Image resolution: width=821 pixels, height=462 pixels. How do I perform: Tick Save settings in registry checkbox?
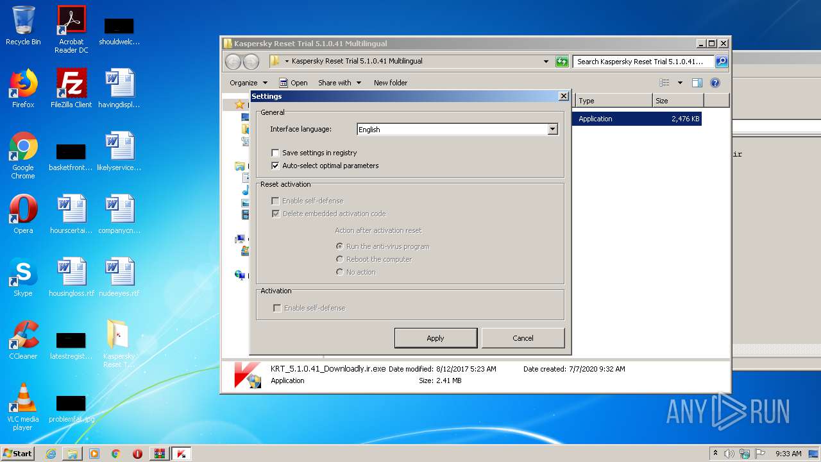[276, 153]
